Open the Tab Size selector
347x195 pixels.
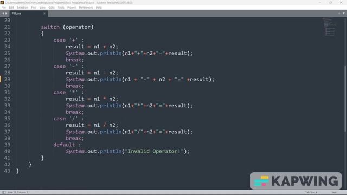[x=311, y=192]
